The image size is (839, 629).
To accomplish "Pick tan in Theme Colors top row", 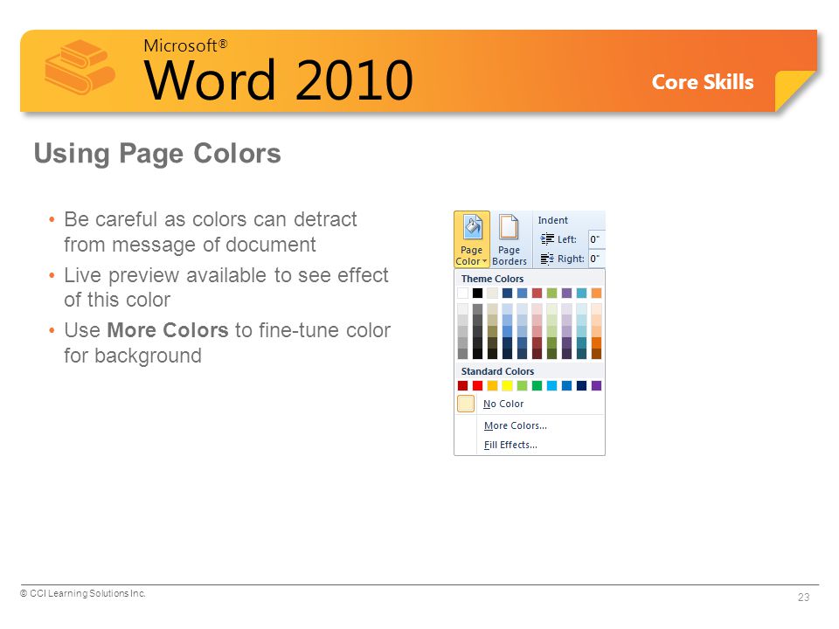I will click(492, 294).
